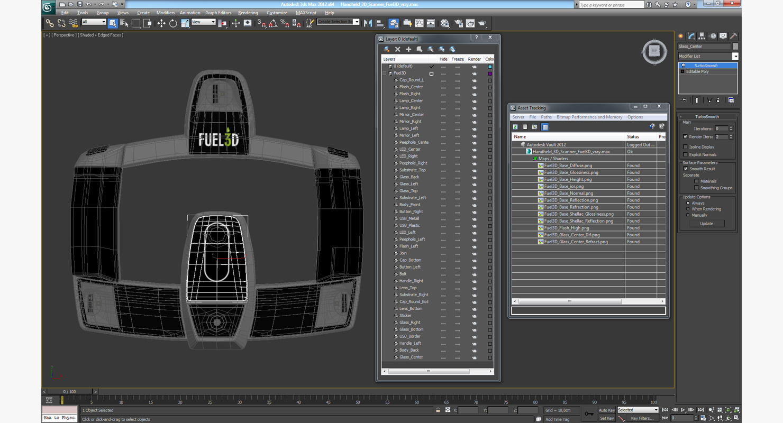
Task: Refresh the Asset Tracking list
Action: point(515,127)
